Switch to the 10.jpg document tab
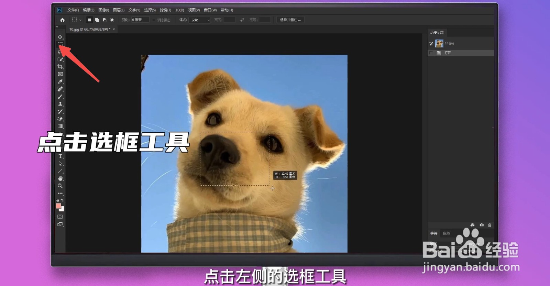The image size is (550, 286). click(90, 30)
